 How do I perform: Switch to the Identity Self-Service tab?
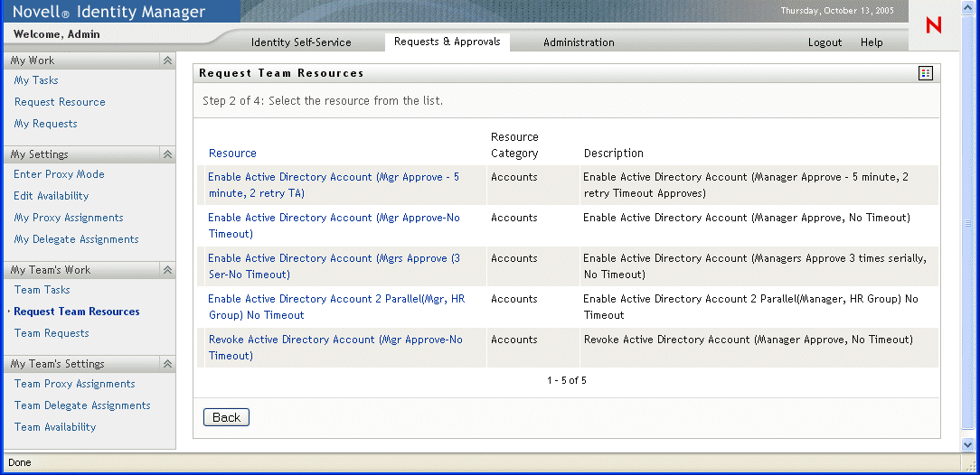[301, 42]
